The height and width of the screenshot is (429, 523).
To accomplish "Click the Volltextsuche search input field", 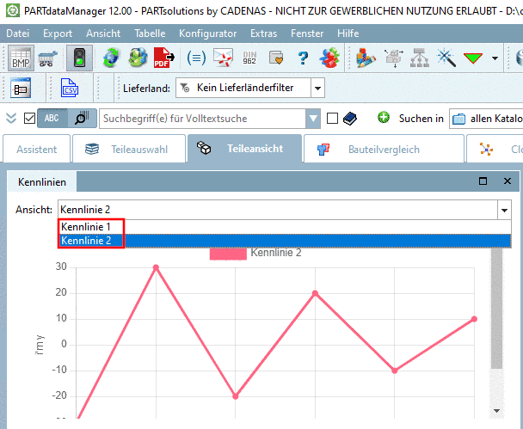I will pyautogui.click(x=202, y=119).
